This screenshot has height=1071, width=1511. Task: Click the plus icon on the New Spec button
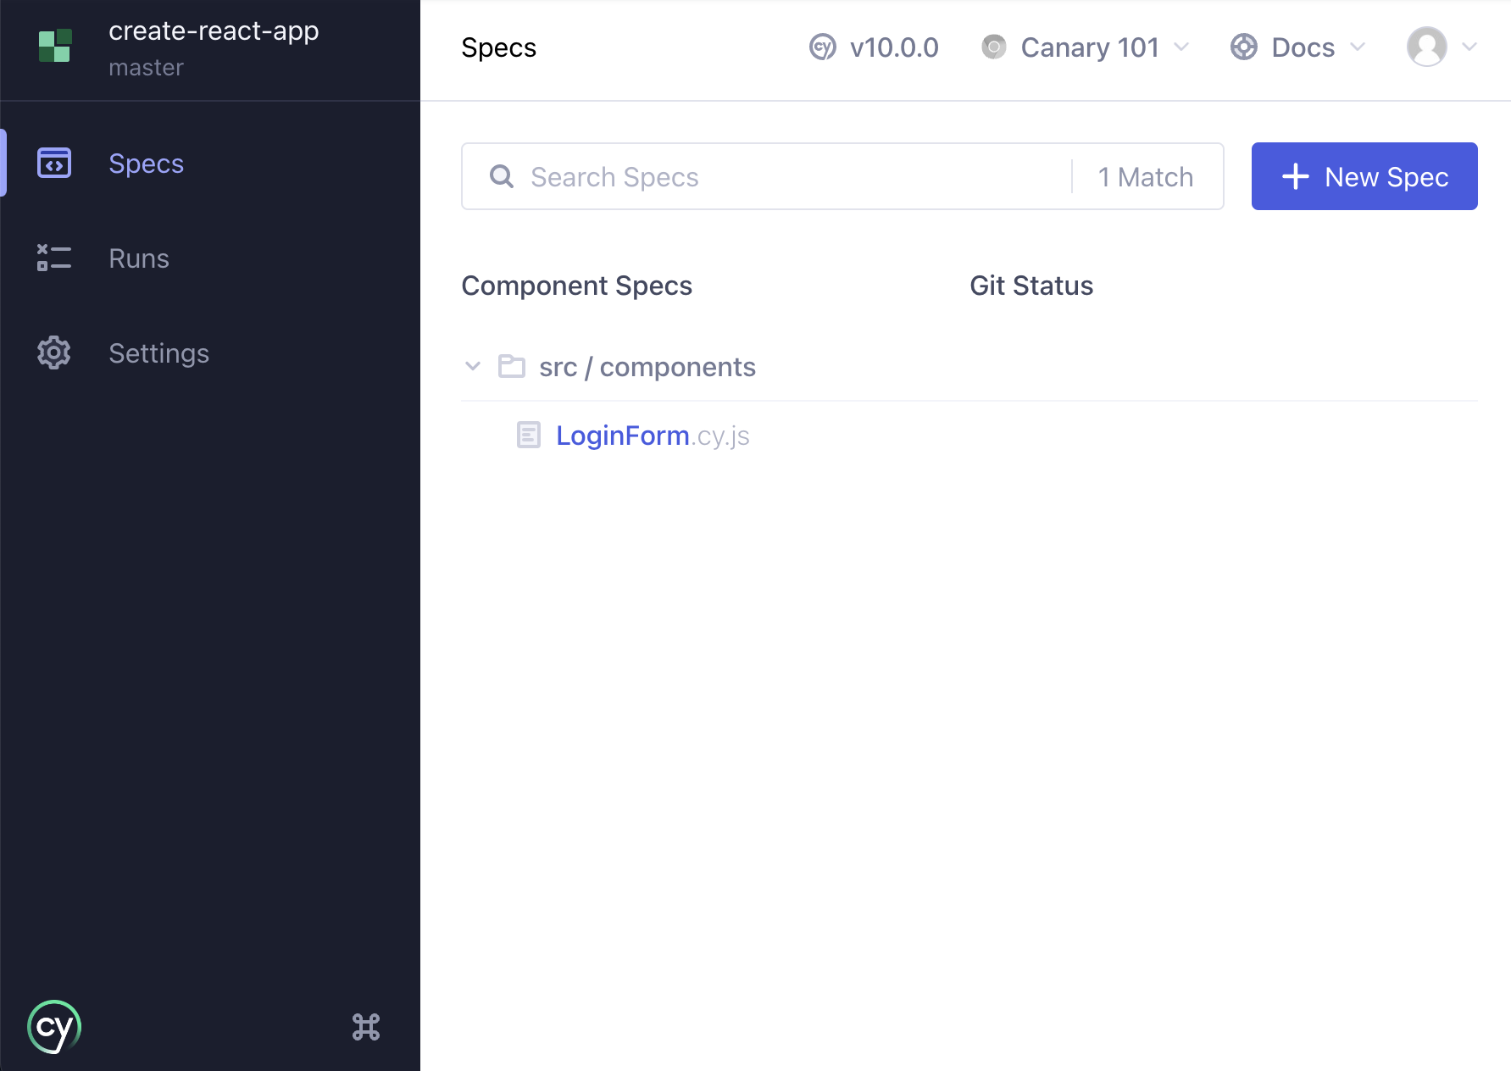[x=1296, y=176]
